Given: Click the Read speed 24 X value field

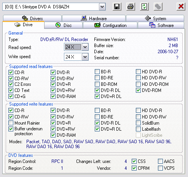Looking at the screenshot, I should pos(73,47).
